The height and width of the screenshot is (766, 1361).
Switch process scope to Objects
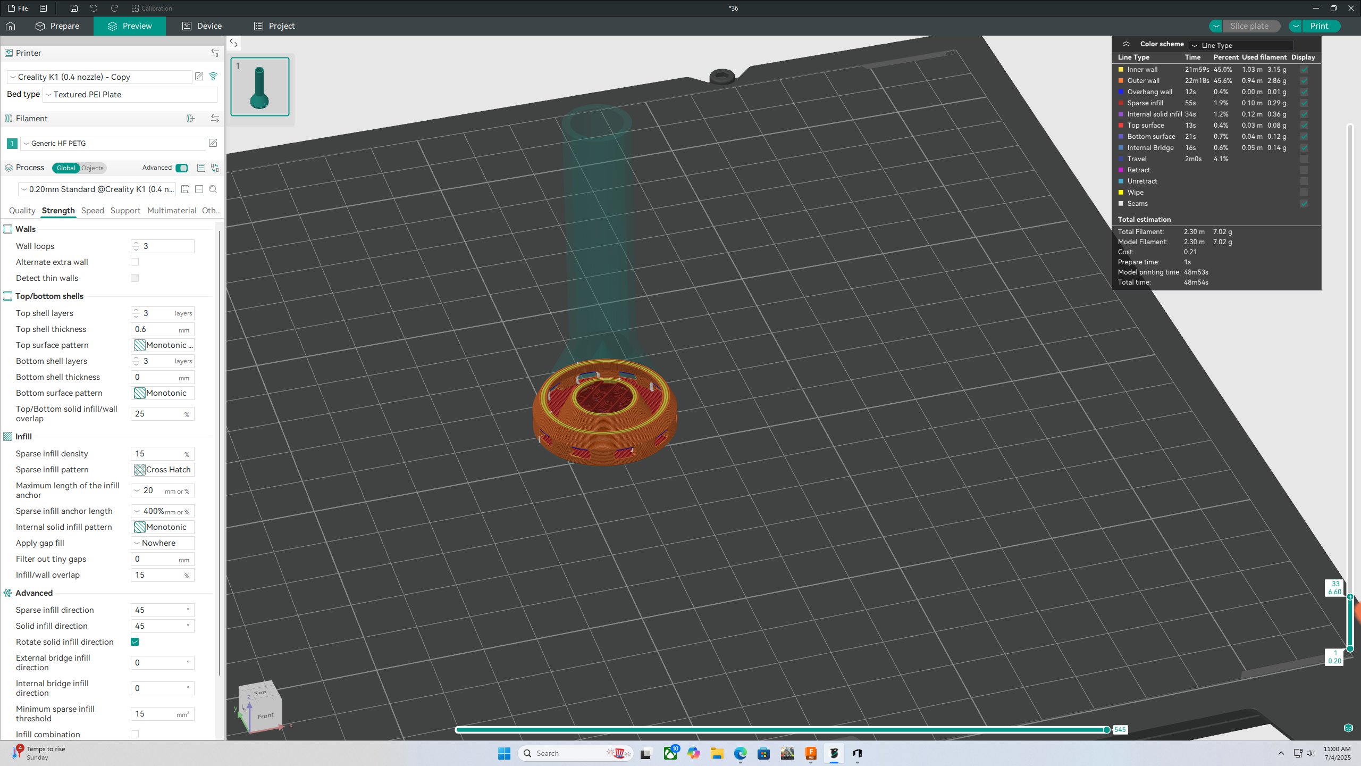click(x=93, y=168)
